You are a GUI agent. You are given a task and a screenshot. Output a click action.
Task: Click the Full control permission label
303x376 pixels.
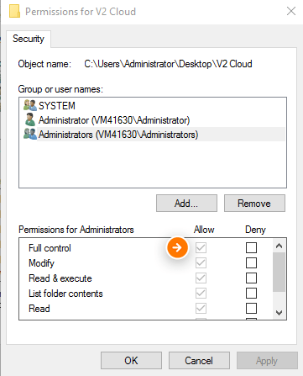pos(50,248)
